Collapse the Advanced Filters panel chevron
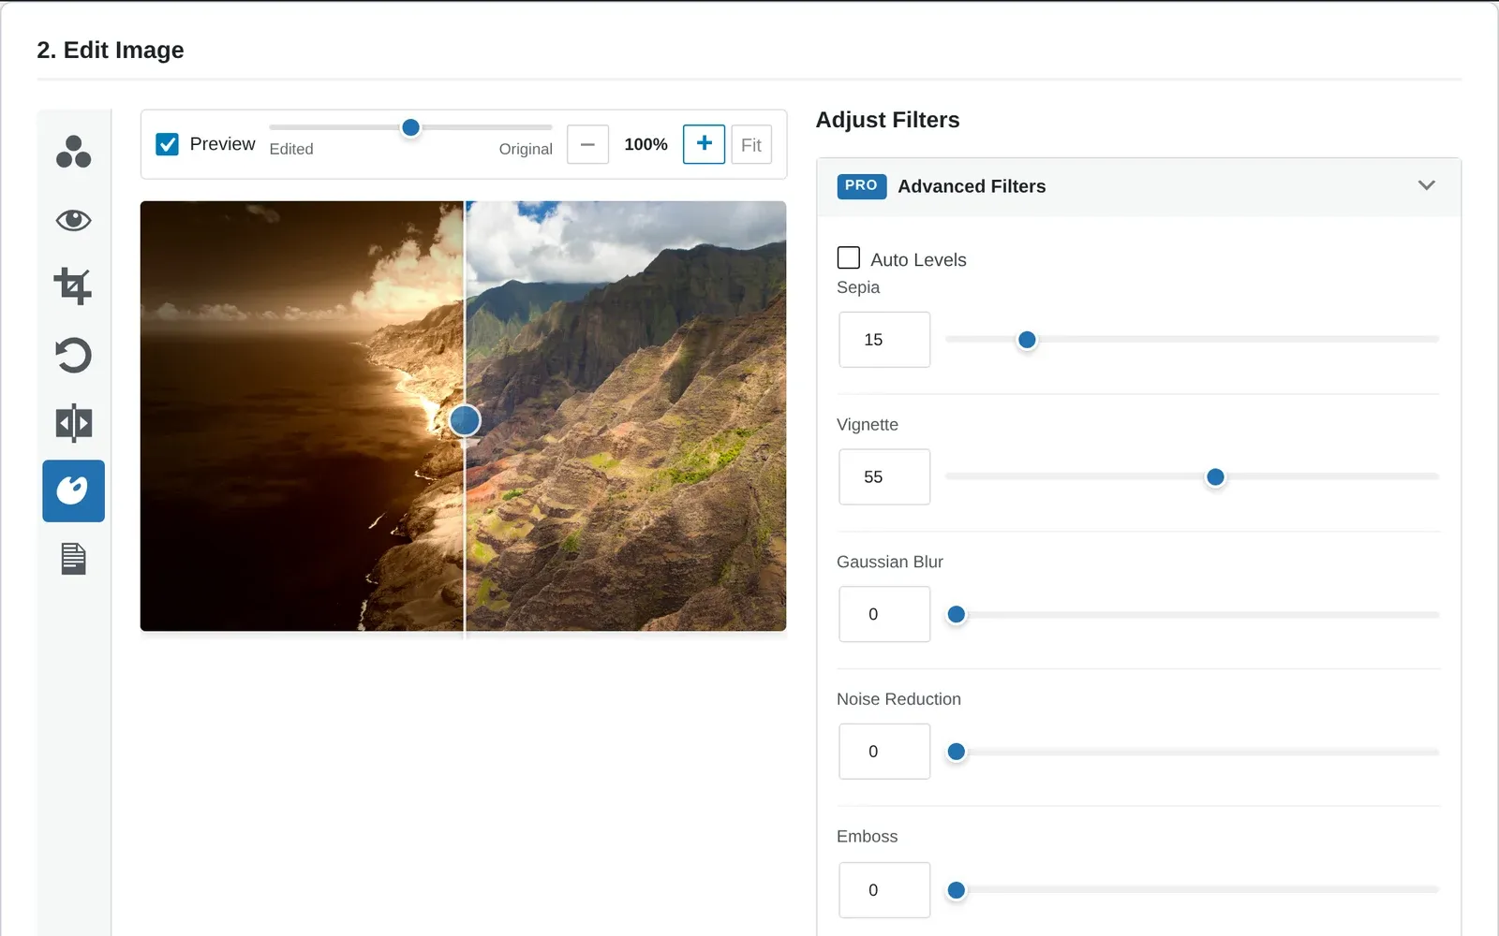This screenshot has width=1499, height=936. click(1426, 185)
